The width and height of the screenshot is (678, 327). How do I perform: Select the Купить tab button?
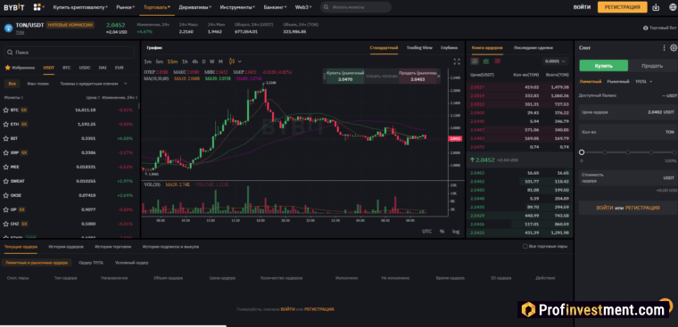[604, 66]
